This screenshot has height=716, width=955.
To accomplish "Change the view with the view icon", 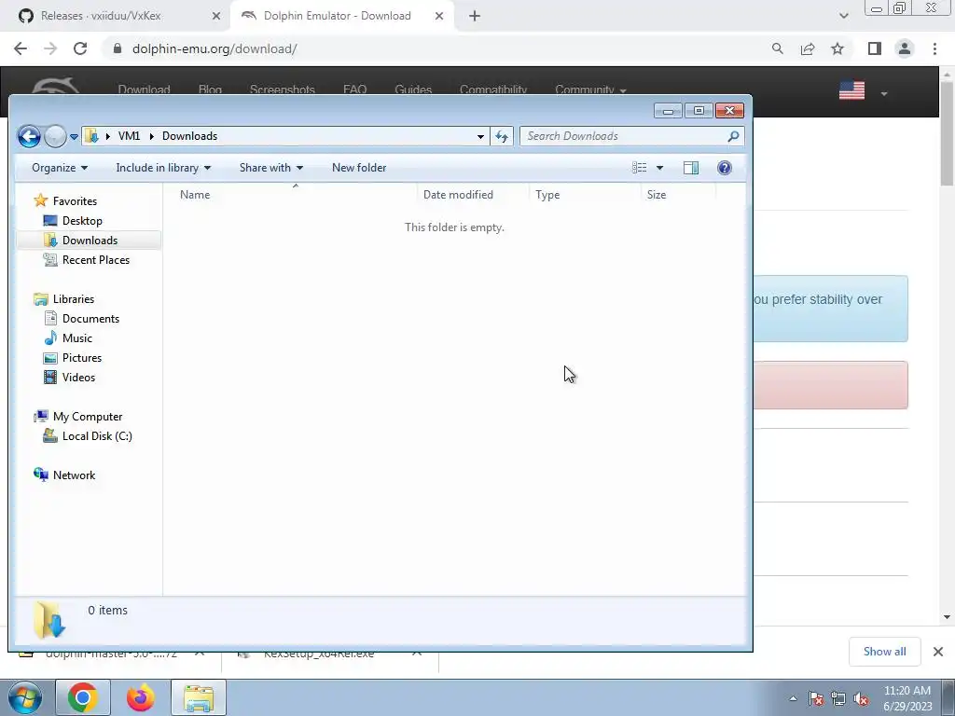I will pos(639,168).
